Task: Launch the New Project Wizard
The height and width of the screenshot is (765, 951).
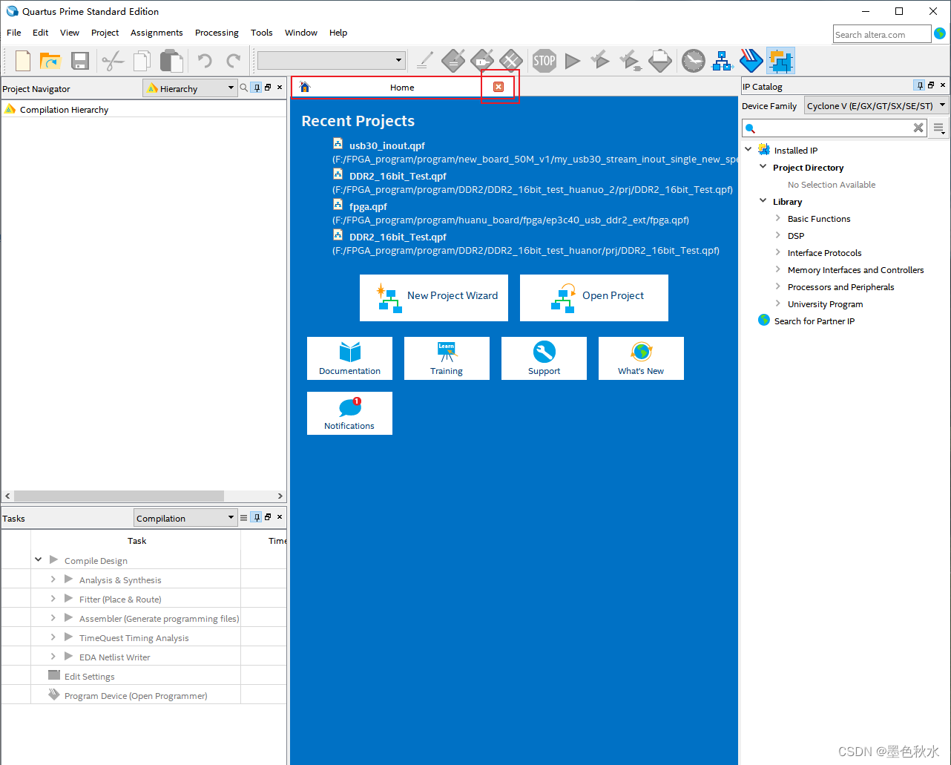Action: tap(434, 298)
